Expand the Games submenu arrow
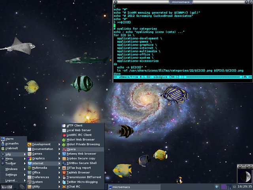Image resolution: width=253 pixels, height=190 pixels. coord(59,154)
